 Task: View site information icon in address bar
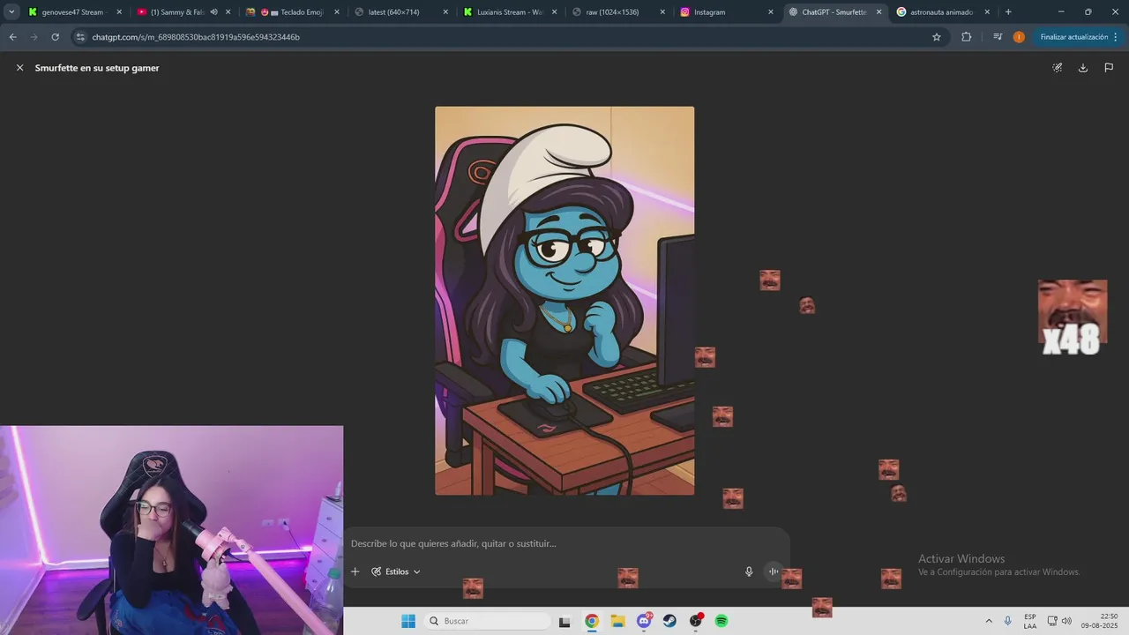coord(80,37)
